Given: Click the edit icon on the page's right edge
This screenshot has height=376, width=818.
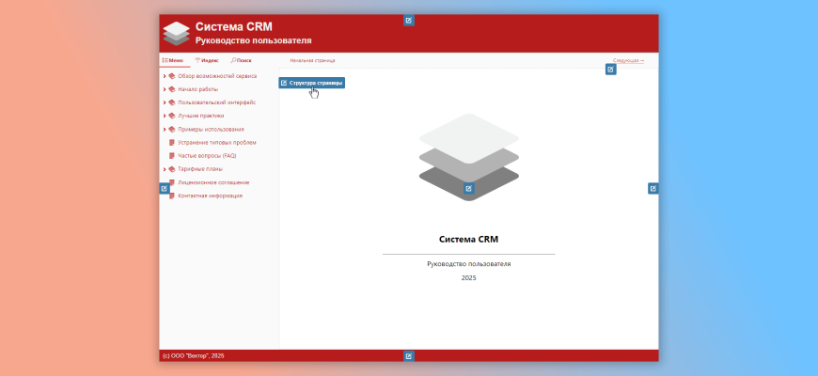Looking at the screenshot, I should pyautogui.click(x=653, y=188).
